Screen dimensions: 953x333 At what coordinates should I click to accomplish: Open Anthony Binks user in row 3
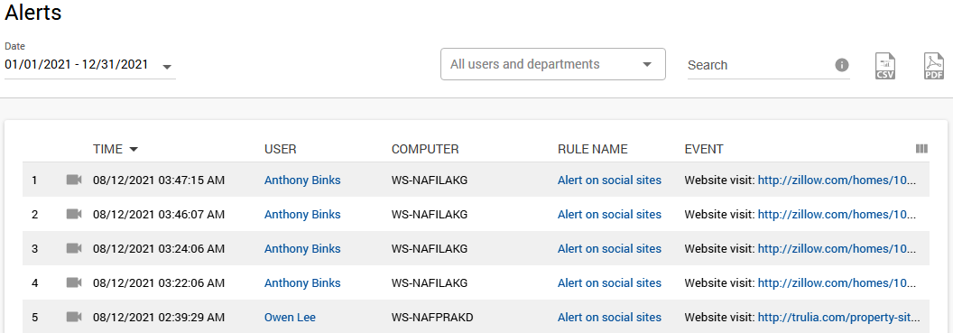coord(302,248)
